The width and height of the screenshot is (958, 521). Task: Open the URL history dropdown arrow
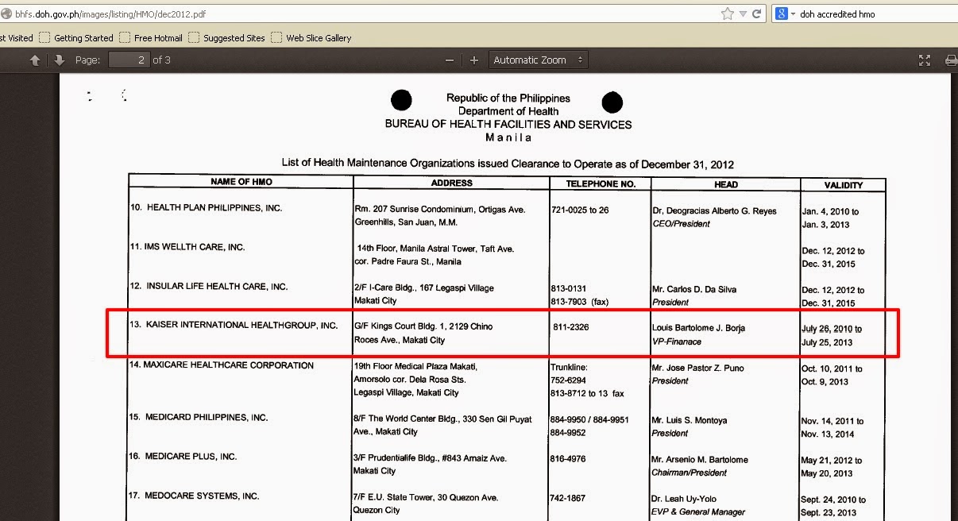coord(743,14)
